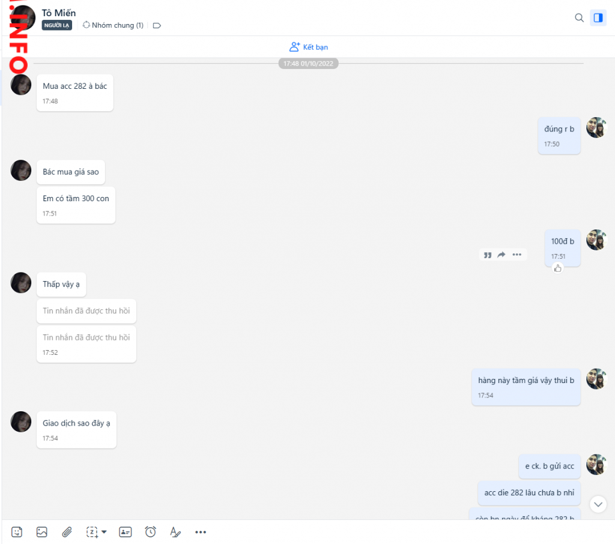Open Nhóm chung (1) common groups
Screen dimensions: 615x544
(113, 25)
